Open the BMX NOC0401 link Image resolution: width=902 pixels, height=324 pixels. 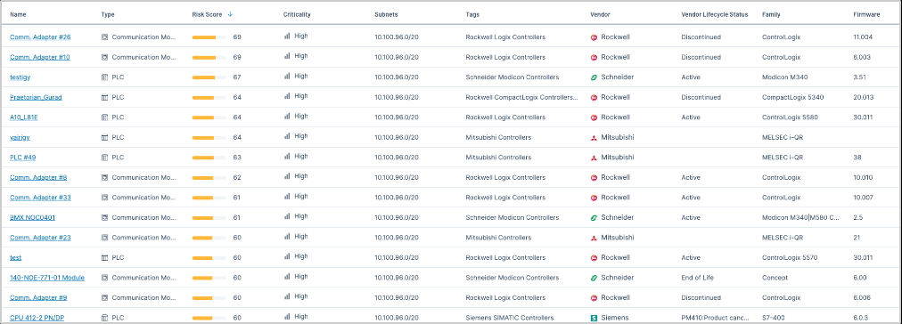point(32,218)
